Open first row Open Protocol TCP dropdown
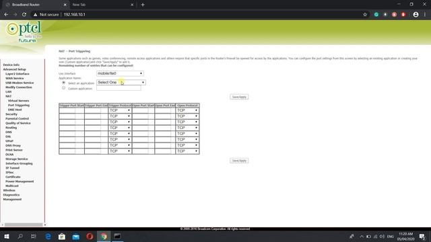Image resolution: width=431 pixels, height=242 pixels. (x=187, y=110)
